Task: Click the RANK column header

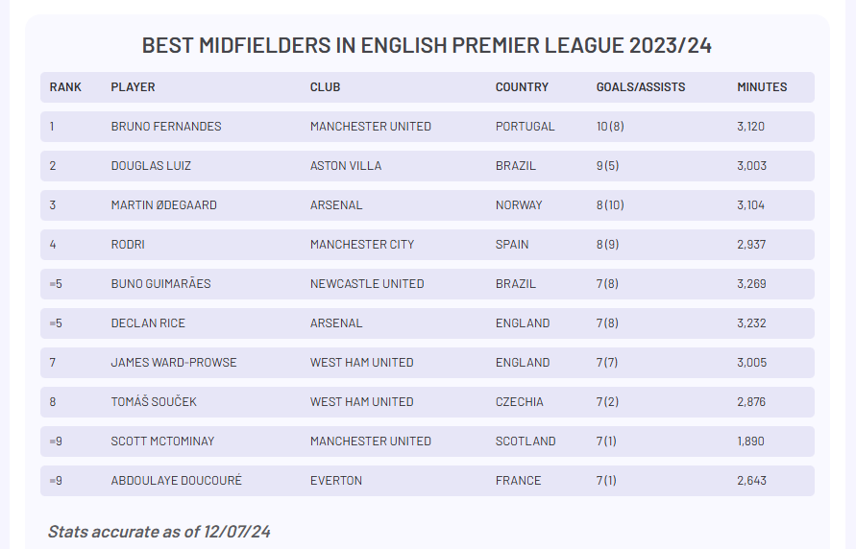Action: (65, 87)
